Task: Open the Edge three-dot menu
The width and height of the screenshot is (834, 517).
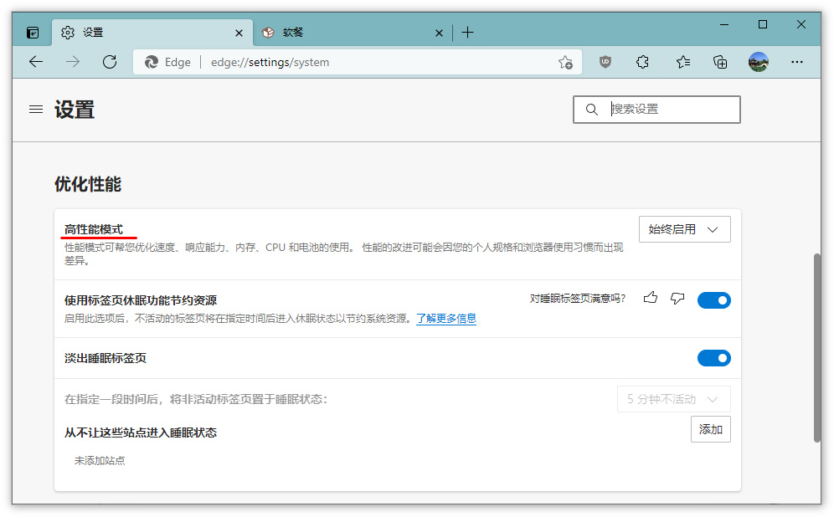Action: 796,62
